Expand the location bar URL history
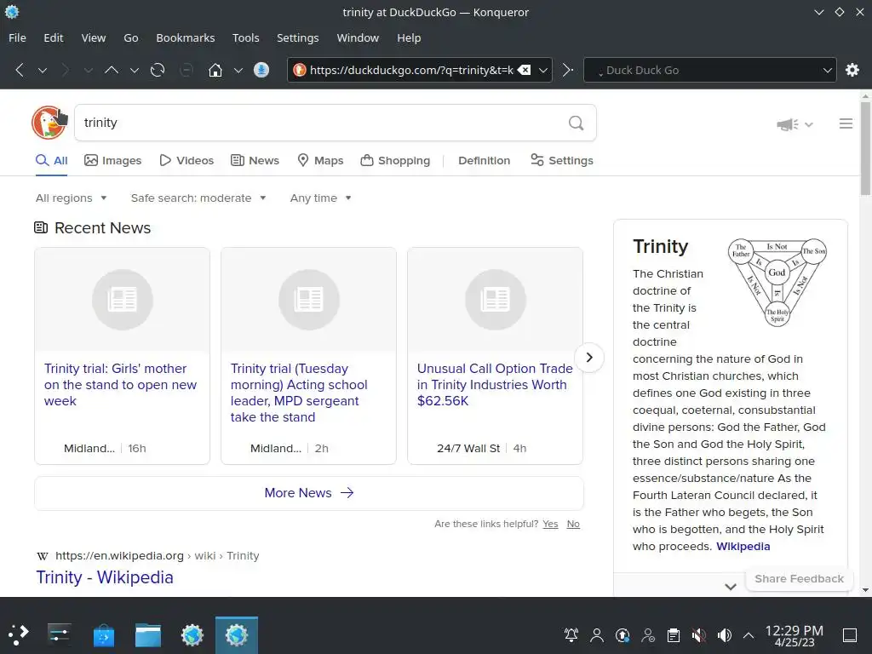This screenshot has height=654, width=872. tap(543, 71)
